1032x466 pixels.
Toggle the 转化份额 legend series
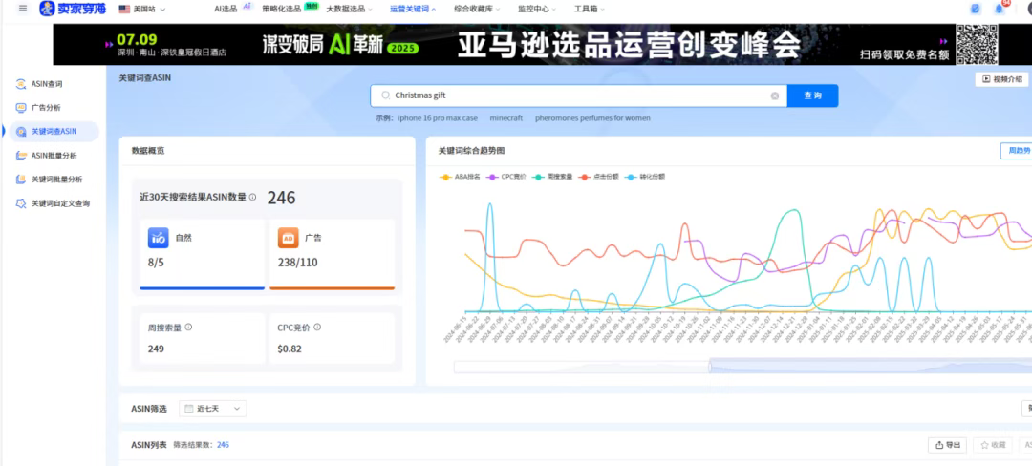point(644,177)
